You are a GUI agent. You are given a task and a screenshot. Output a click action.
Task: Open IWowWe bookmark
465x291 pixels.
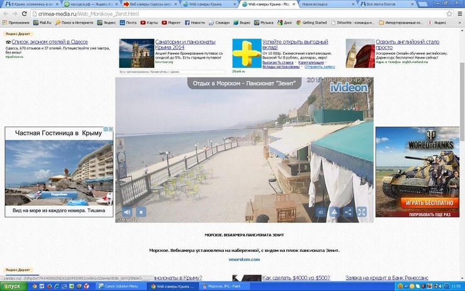pyautogui.click(x=353, y=23)
